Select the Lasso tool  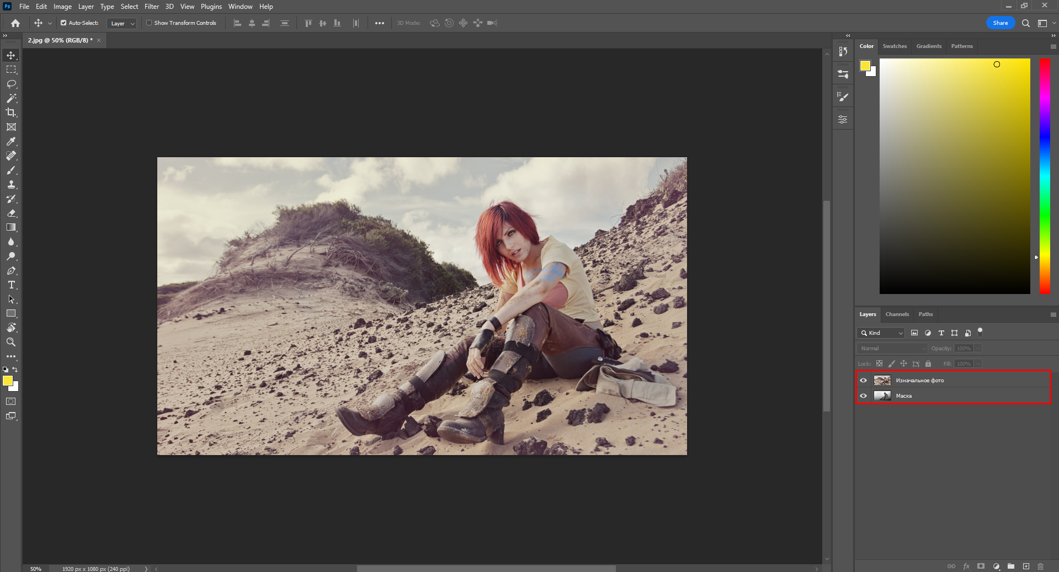[11, 84]
